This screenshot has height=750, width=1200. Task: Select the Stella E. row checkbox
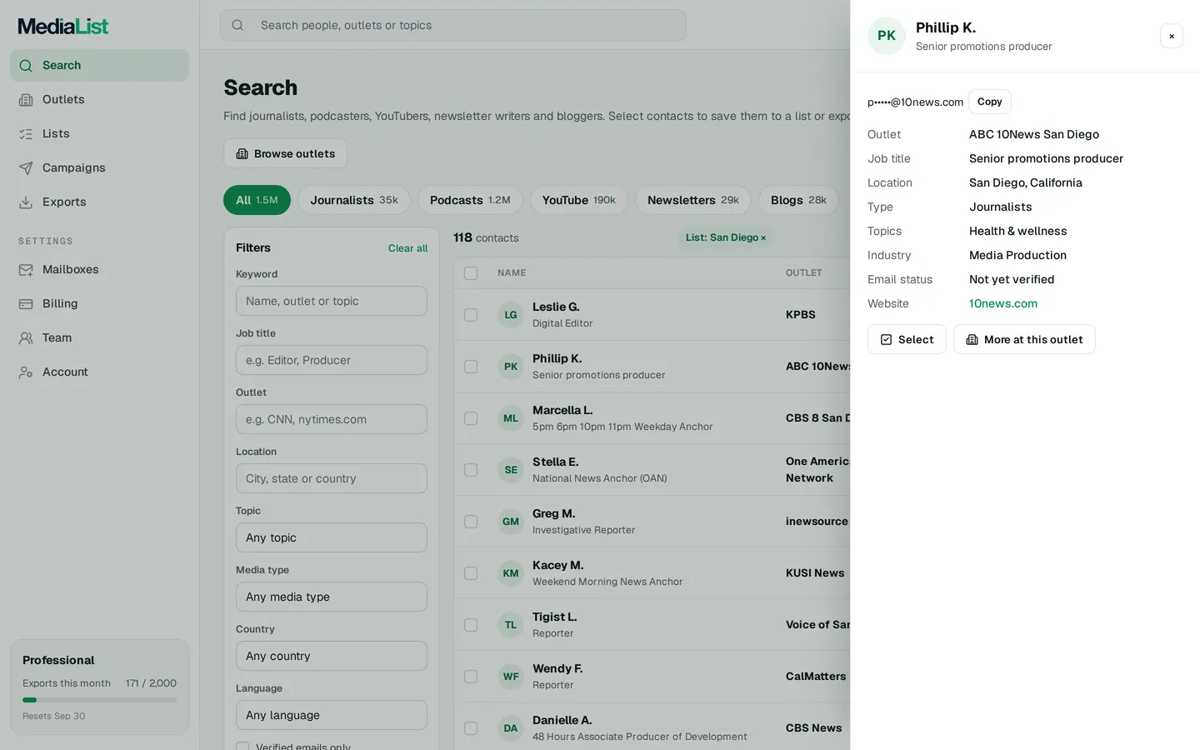point(471,470)
